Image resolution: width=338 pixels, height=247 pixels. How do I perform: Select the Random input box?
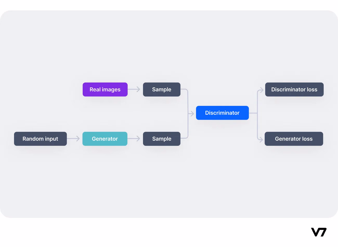point(40,139)
